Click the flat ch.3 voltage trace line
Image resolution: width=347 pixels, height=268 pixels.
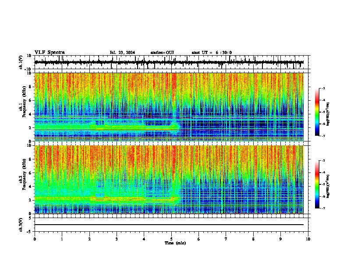(x=169, y=225)
